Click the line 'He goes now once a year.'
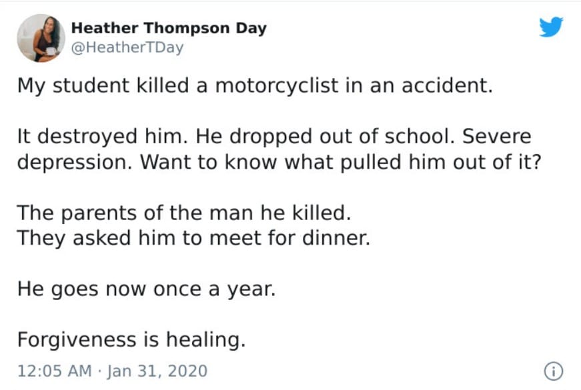The height and width of the screenshot is (390, 581). [146, 289]
